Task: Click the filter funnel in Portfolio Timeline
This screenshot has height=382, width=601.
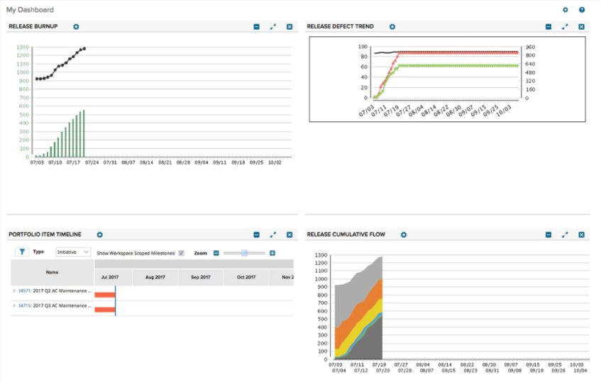Action: coord(22,252)
